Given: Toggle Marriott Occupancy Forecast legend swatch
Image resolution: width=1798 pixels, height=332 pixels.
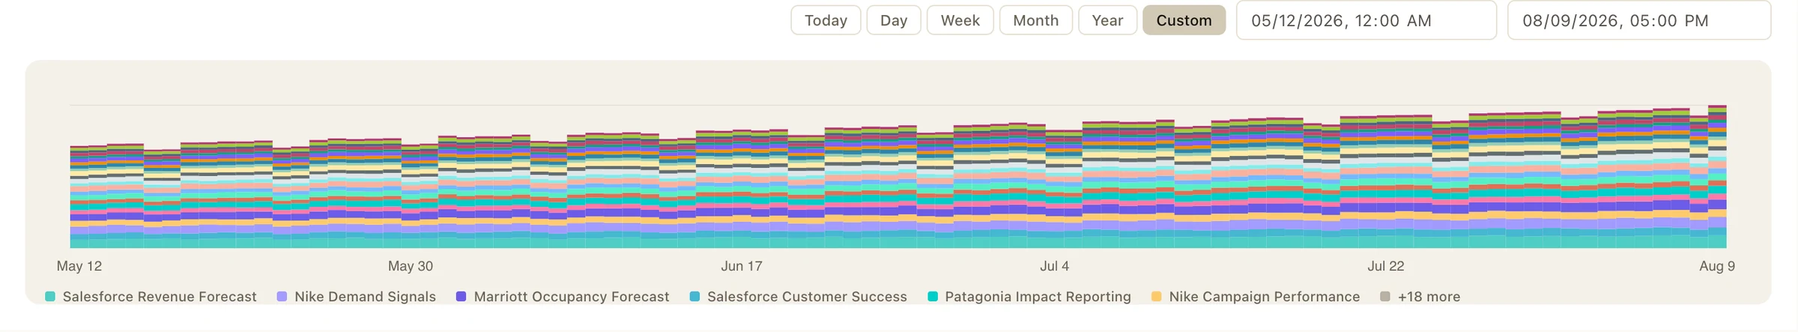Looking at the screenshot, I should pyautogui.click(x=461, y=297).
